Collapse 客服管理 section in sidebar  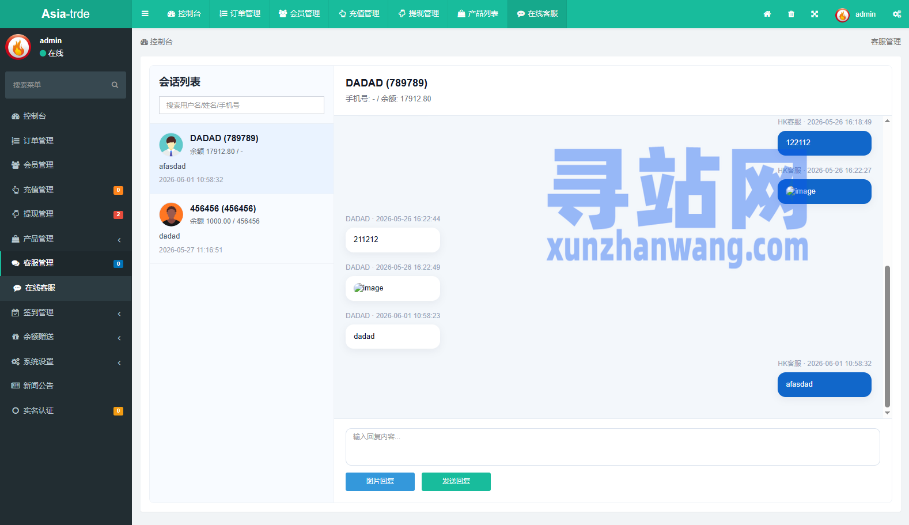66,263
